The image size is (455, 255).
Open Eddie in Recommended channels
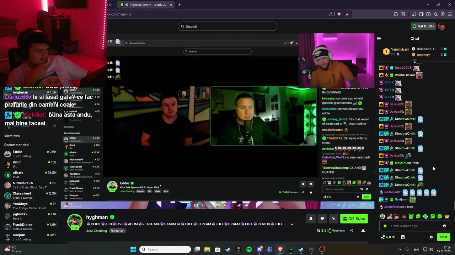(30, 154)
